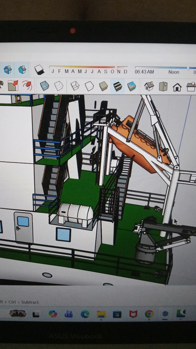Select the X-Ray face style icon
The height and width of the screenshot is (349, 196).
click(x=45, y=86)
